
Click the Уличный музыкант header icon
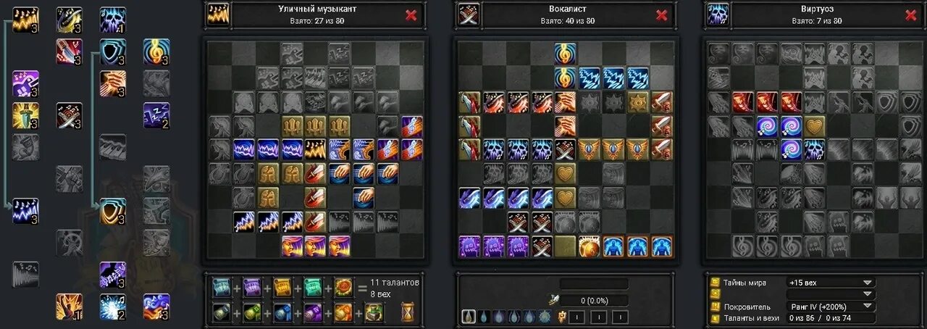tap(218, 15)
